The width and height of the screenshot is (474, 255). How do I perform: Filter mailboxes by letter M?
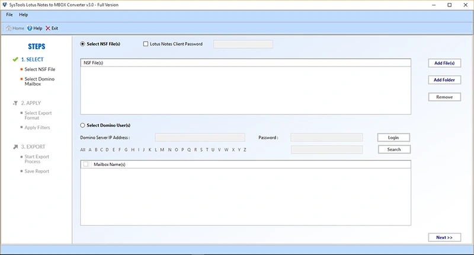pos(162,149)
